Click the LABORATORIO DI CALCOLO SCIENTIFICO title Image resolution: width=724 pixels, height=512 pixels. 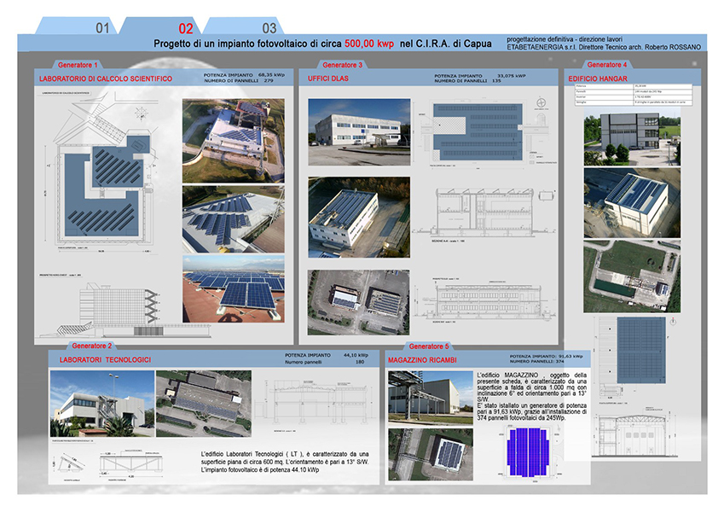click(x=106, y=79)
